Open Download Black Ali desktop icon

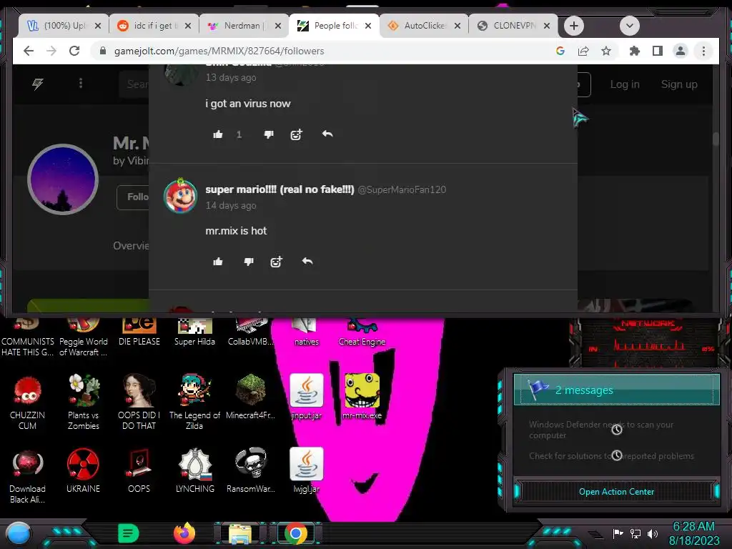28,476
